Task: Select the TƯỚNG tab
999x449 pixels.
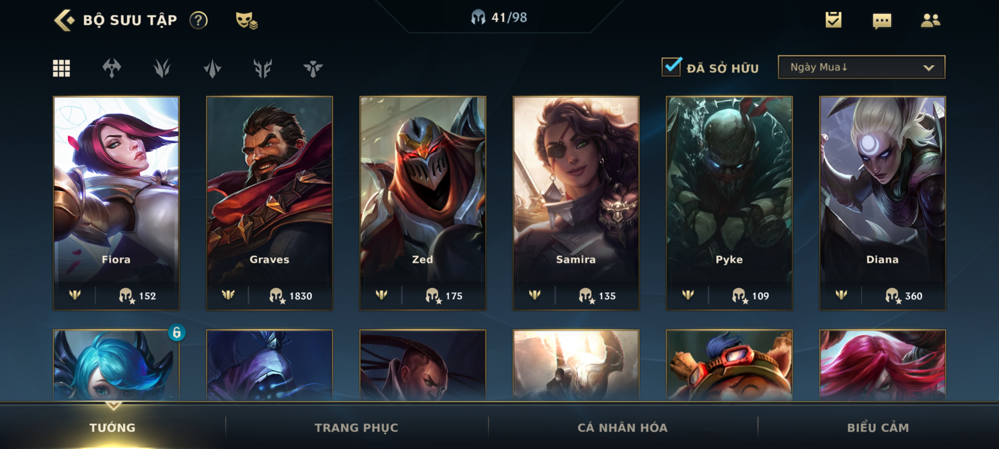Action: pyautogui.click(x=112, y=427)
